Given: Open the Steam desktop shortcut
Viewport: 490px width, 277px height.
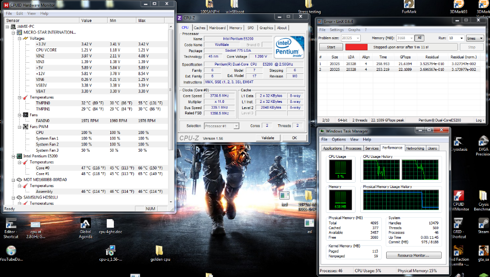Looking at the screenshot, I should click(x=483, y=226).
